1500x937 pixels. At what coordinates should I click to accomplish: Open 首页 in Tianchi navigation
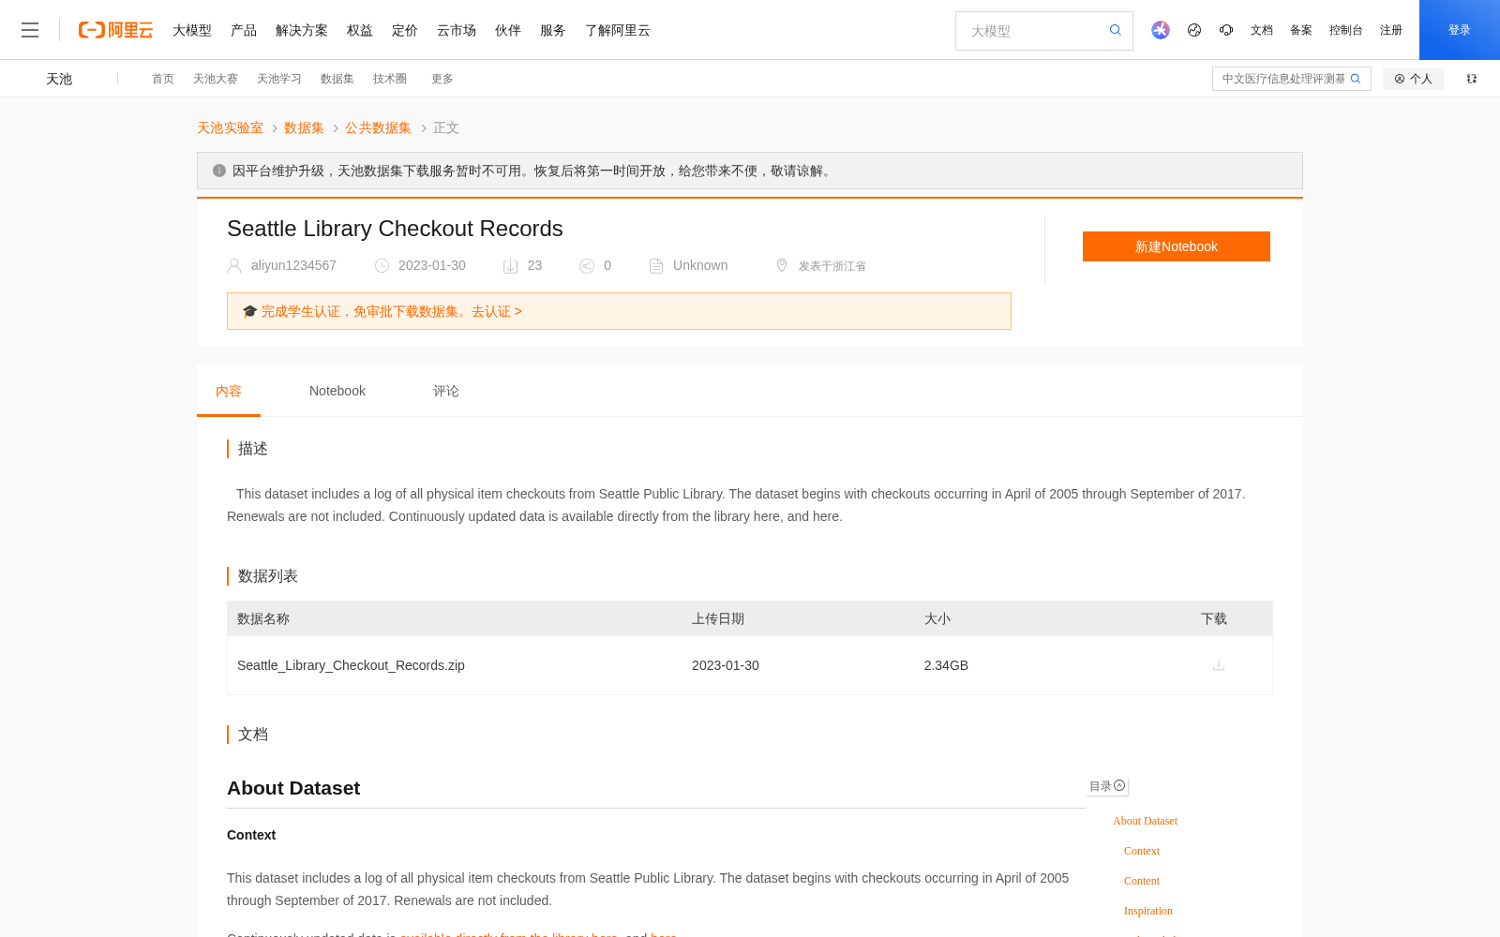tap(163, 79)
